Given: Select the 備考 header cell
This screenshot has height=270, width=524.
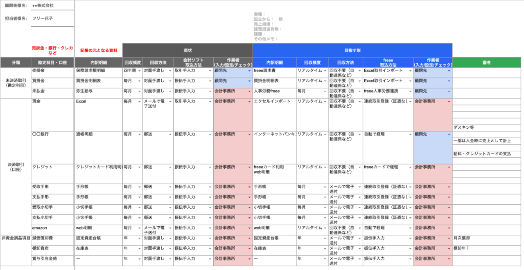Looking at the screenshot, I should [487, 62].
